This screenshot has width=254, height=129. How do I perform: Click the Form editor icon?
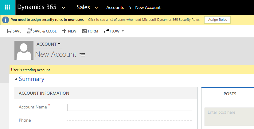pyautogui.click(x=84, y=31)
